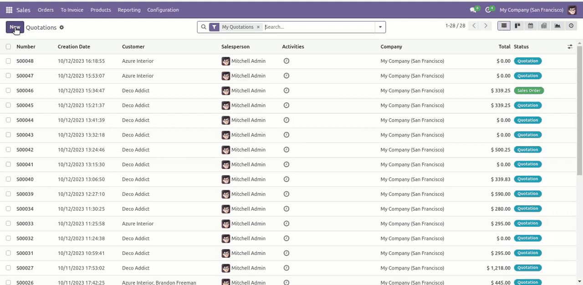This screenshot has width=583, height=285.
Task: Go to next page of records
Action: (x=486, y=26)
